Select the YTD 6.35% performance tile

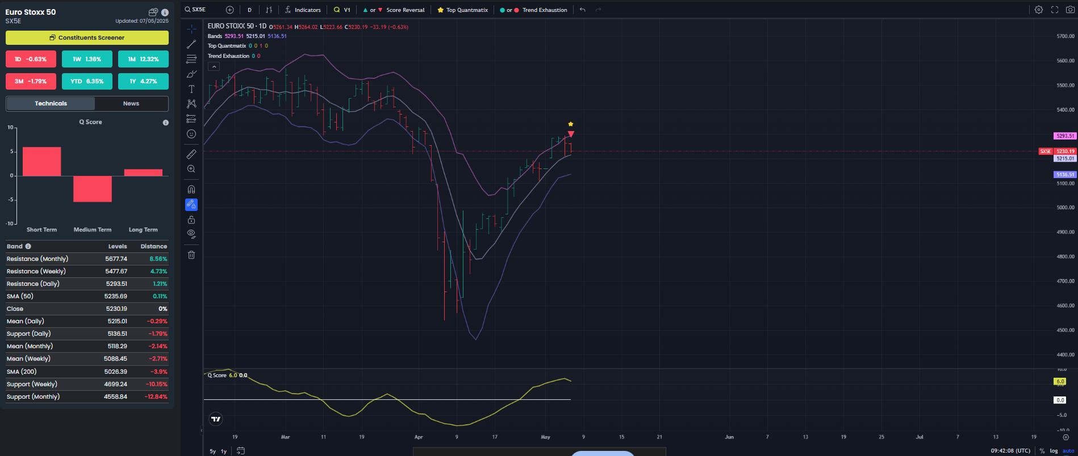(87, 81)
